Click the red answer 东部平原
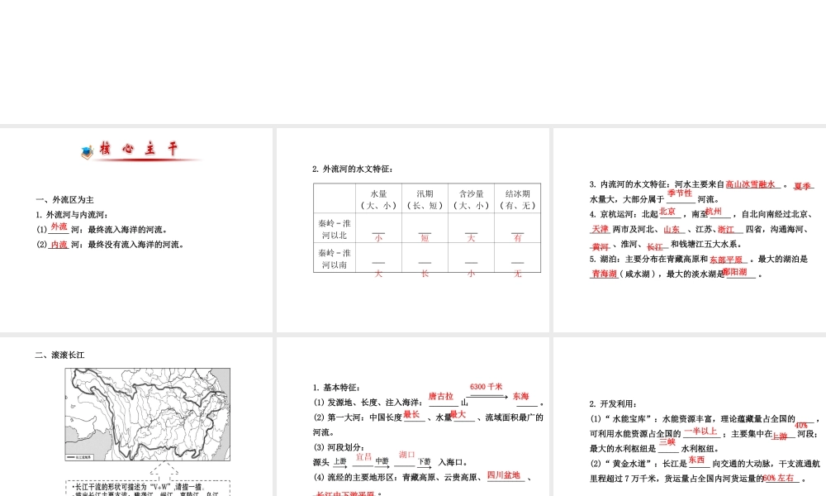Screen dimensions: 826x496 click(726, 260)
